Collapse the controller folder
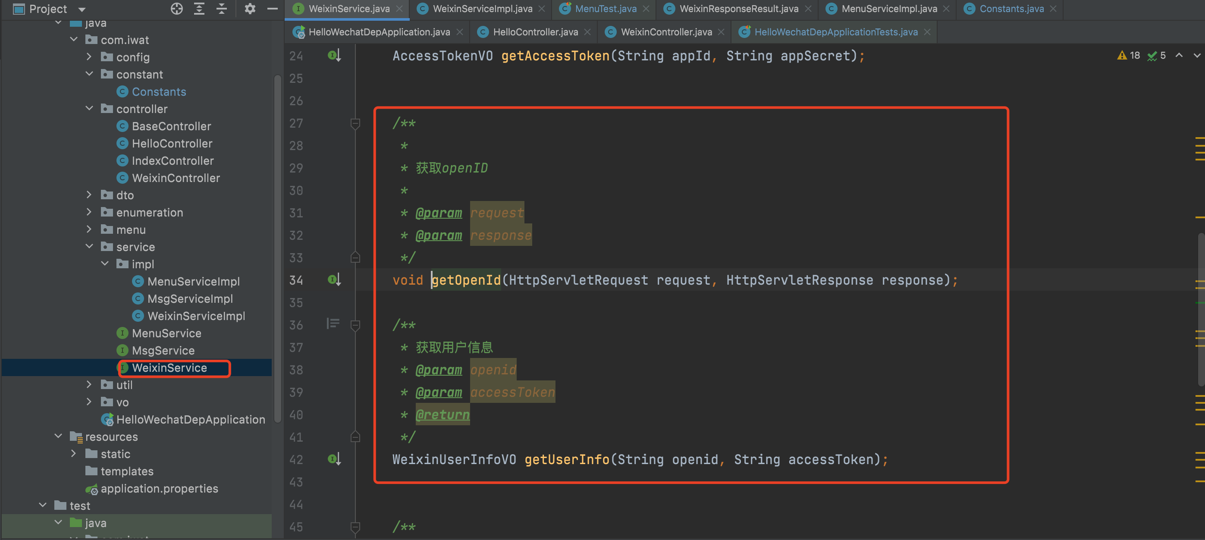Image resolution: width=1205 pixels, height=540 pixels. (89, 109)
